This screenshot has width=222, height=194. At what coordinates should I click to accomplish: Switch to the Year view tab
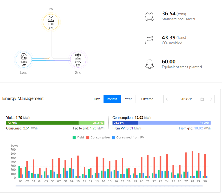[x=128, y=99]
